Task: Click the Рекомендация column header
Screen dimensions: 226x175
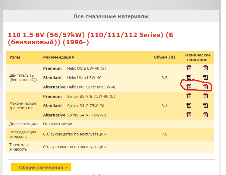Action: (x=58, y=57)
